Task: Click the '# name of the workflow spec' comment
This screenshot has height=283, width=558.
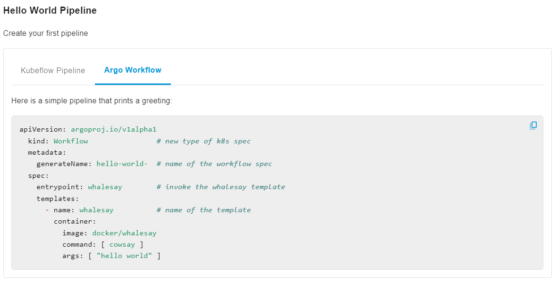Action: coord(214,164)
